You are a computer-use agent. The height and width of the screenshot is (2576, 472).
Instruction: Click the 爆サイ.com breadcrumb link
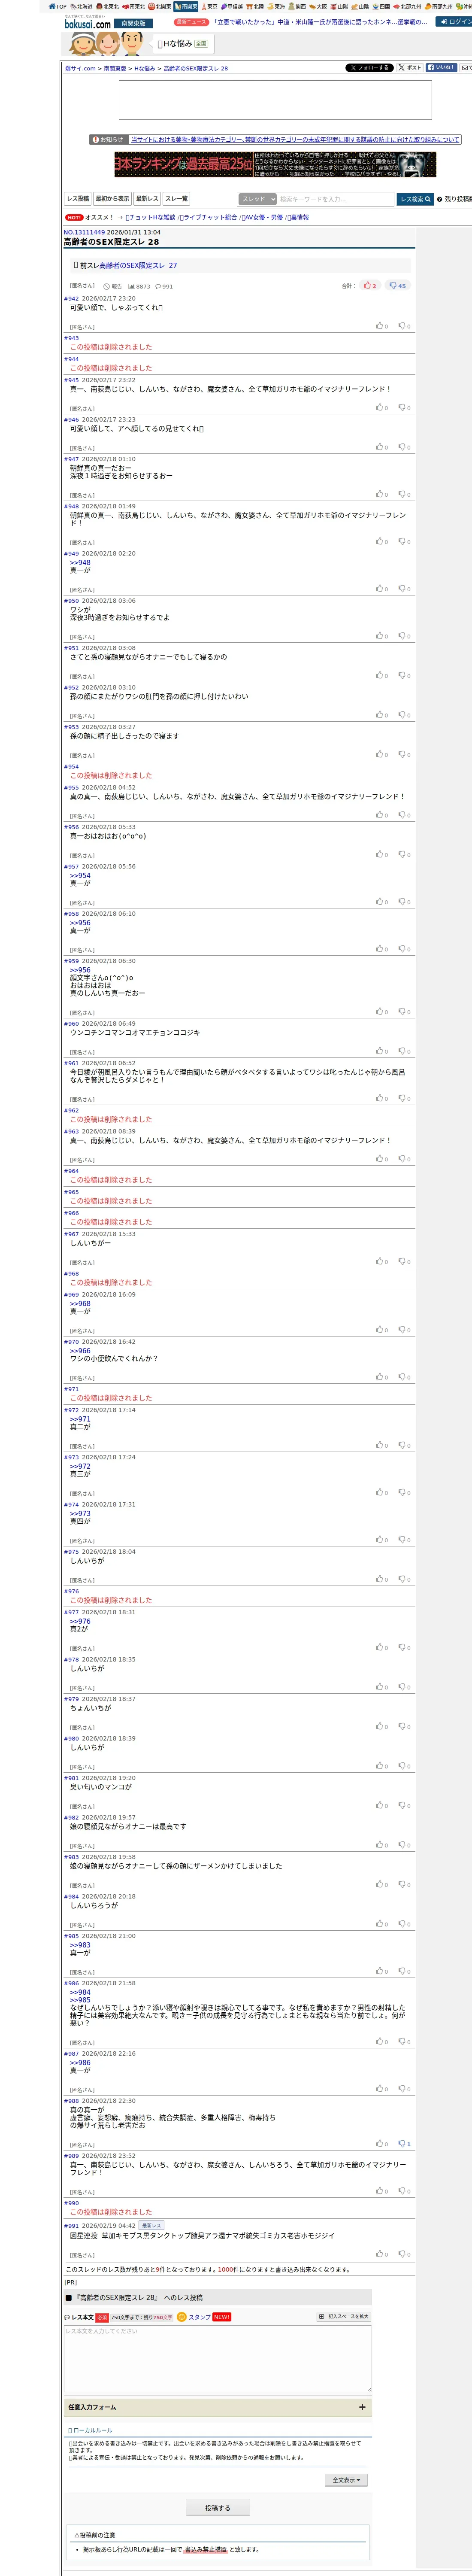click(80, 69)
